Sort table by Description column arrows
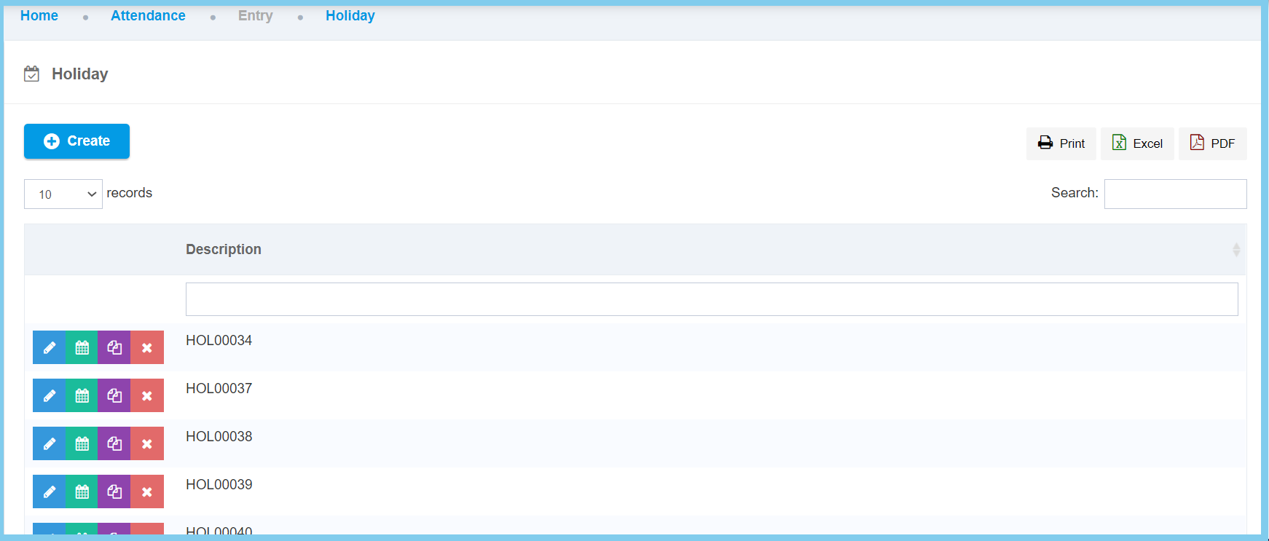 [x=1235, y=250]
